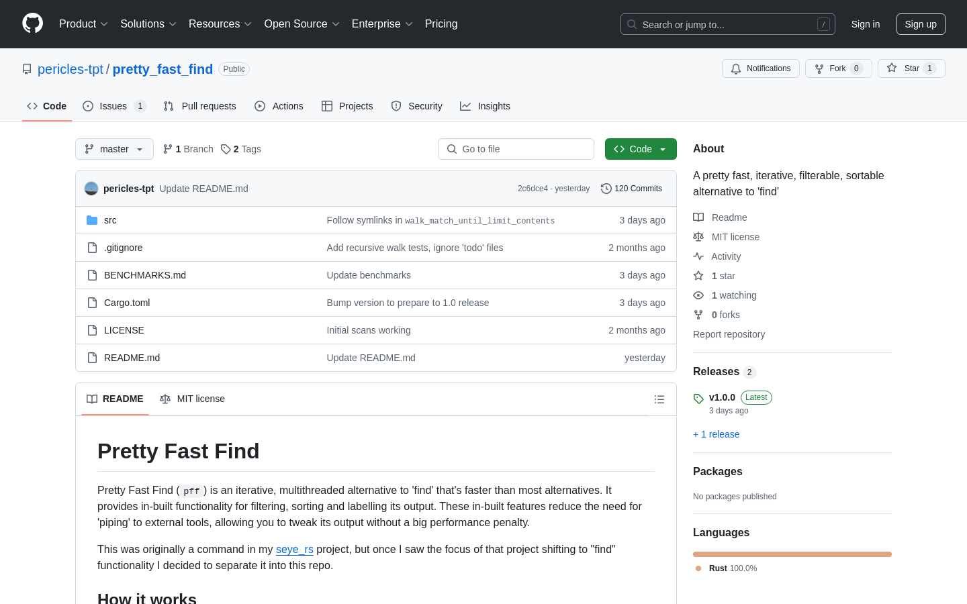
Task: Click the Sign up button
Action: pyautogui.click(x=921, y=24)
